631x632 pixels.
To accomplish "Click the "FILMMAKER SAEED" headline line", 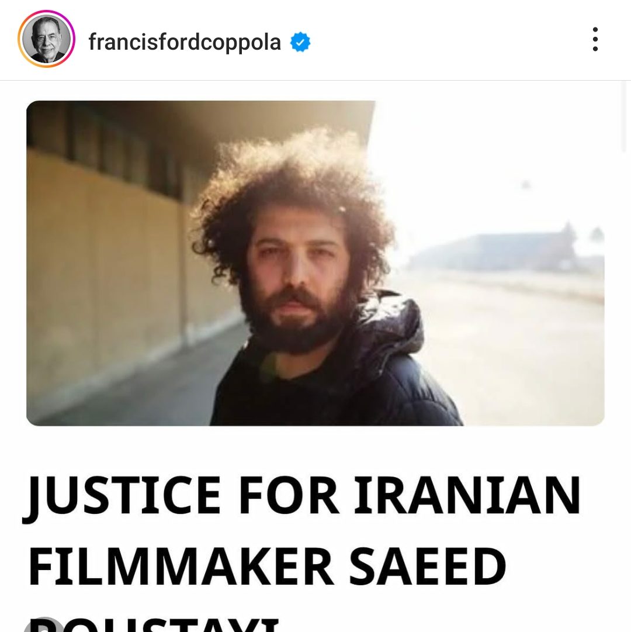I will point(267,567).
